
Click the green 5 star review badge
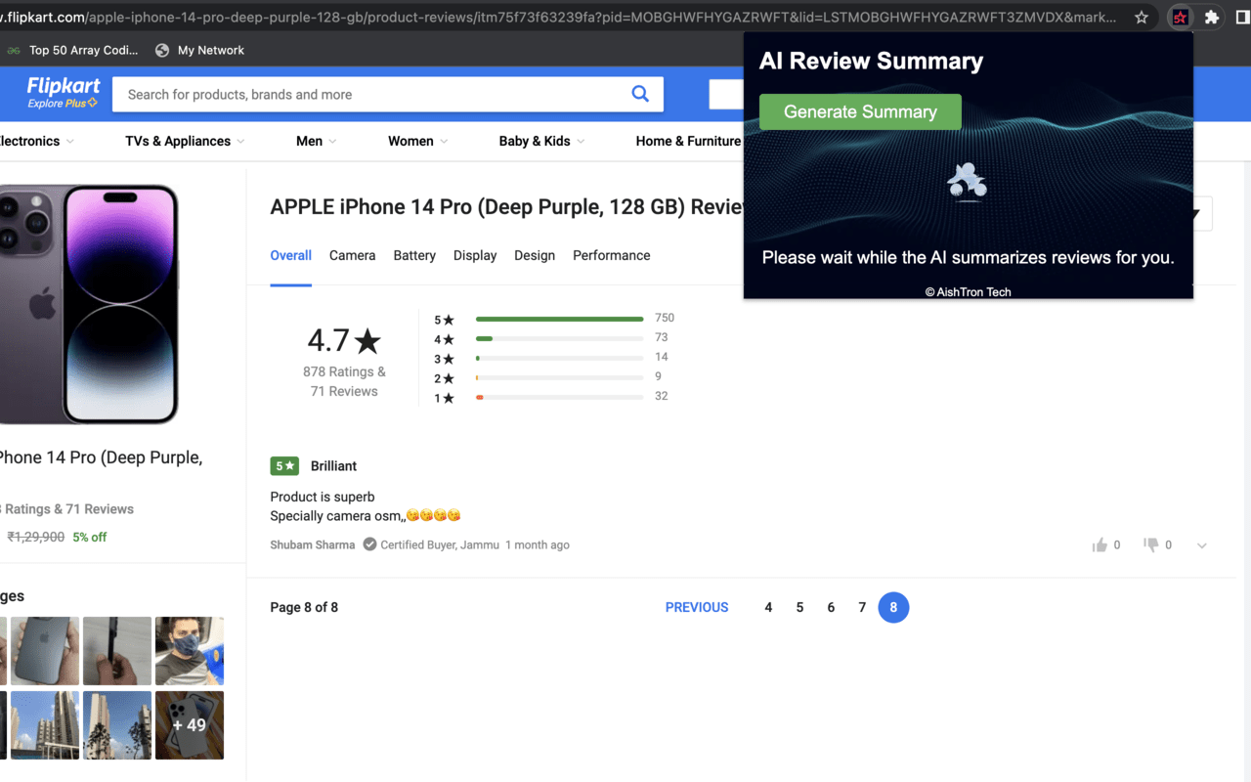[x=284, y=466]
